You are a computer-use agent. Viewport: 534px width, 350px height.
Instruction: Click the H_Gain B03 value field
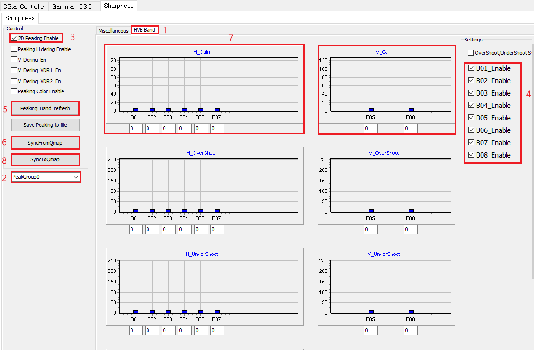click(x=169, y=128)
